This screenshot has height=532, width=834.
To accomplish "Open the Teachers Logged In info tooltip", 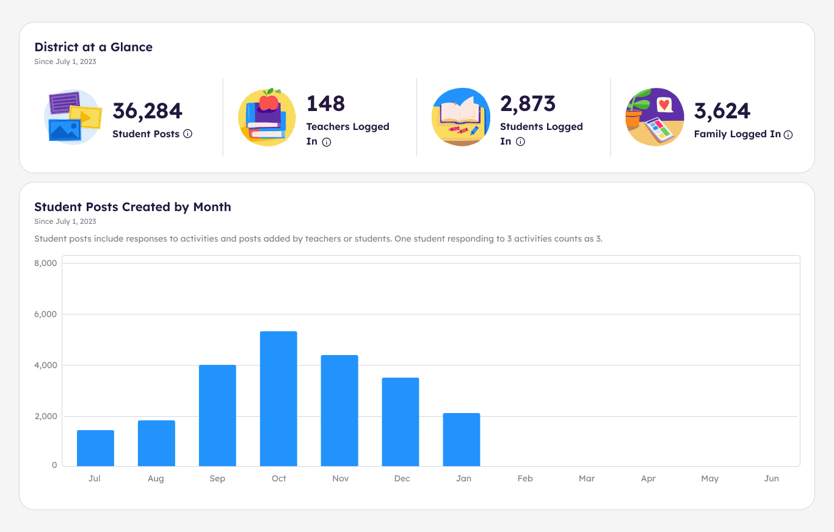I will (327, 142).
